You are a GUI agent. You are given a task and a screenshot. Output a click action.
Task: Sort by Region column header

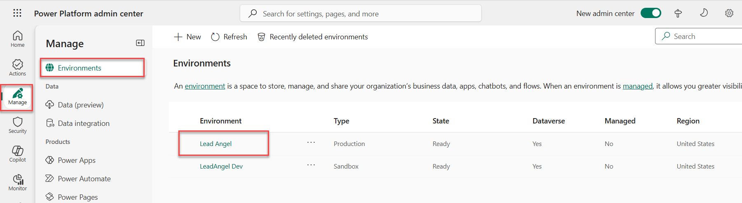[688, 121]
